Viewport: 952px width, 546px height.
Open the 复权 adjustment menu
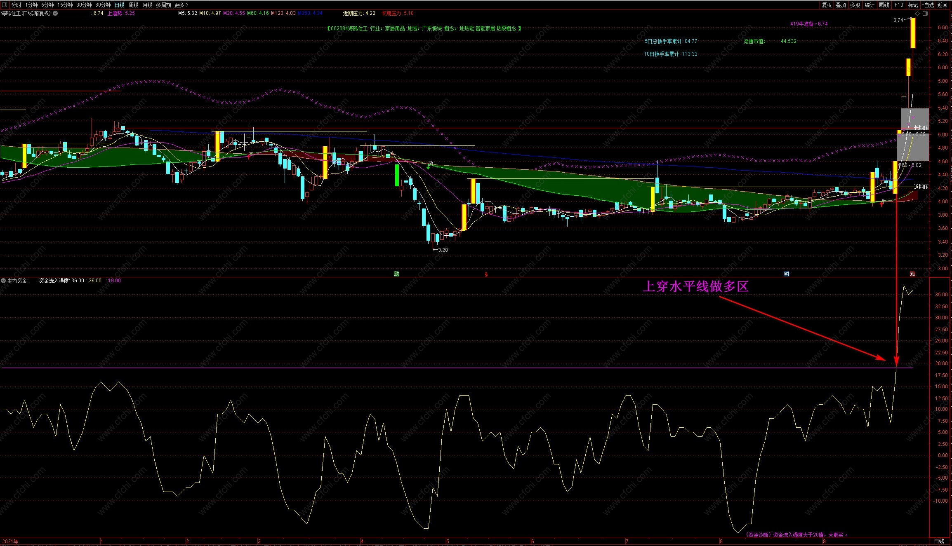point(827,5)
